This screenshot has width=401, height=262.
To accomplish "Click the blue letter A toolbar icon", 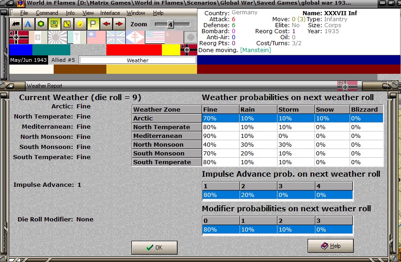I will 28,24.
